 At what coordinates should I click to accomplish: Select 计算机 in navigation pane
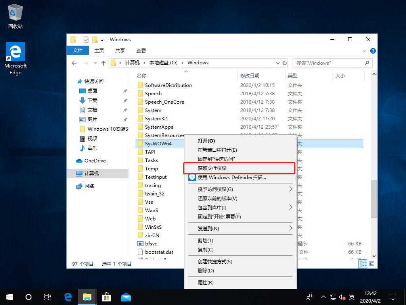click(98, 173)
